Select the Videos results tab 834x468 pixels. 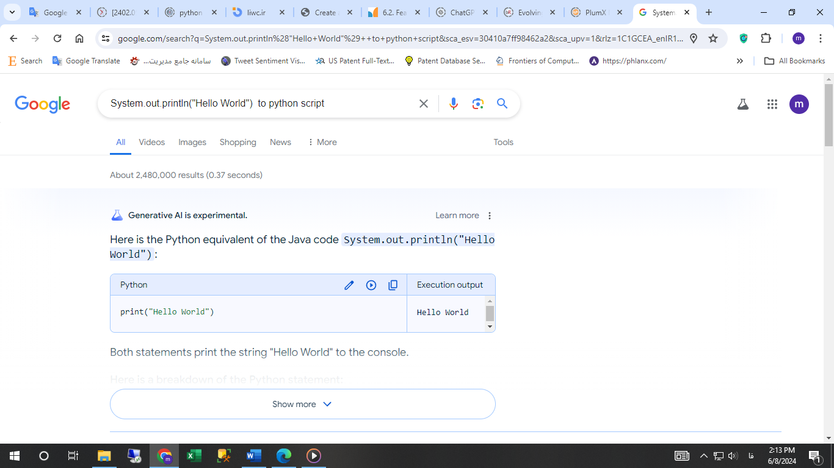click(x=151, y=142)
